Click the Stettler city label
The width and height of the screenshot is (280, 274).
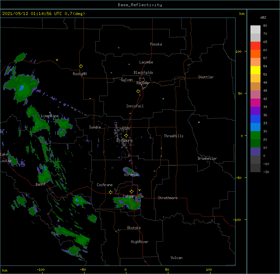(x=206, y=77)
